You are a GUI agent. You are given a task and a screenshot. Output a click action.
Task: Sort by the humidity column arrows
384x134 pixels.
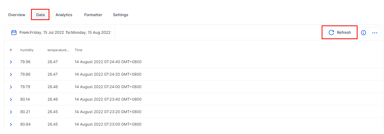[x=37, y=50]
